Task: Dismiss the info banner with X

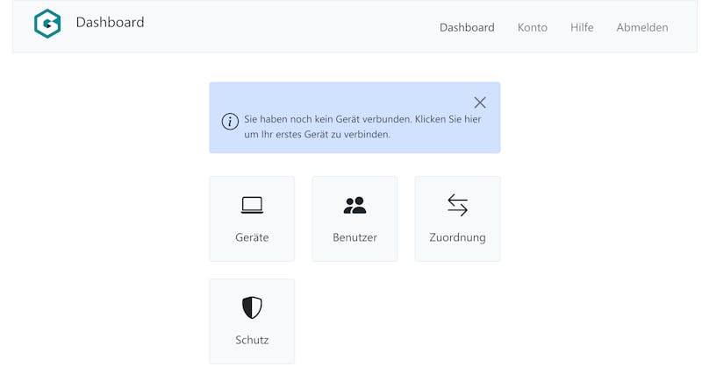Action: [x=480, y=102]
